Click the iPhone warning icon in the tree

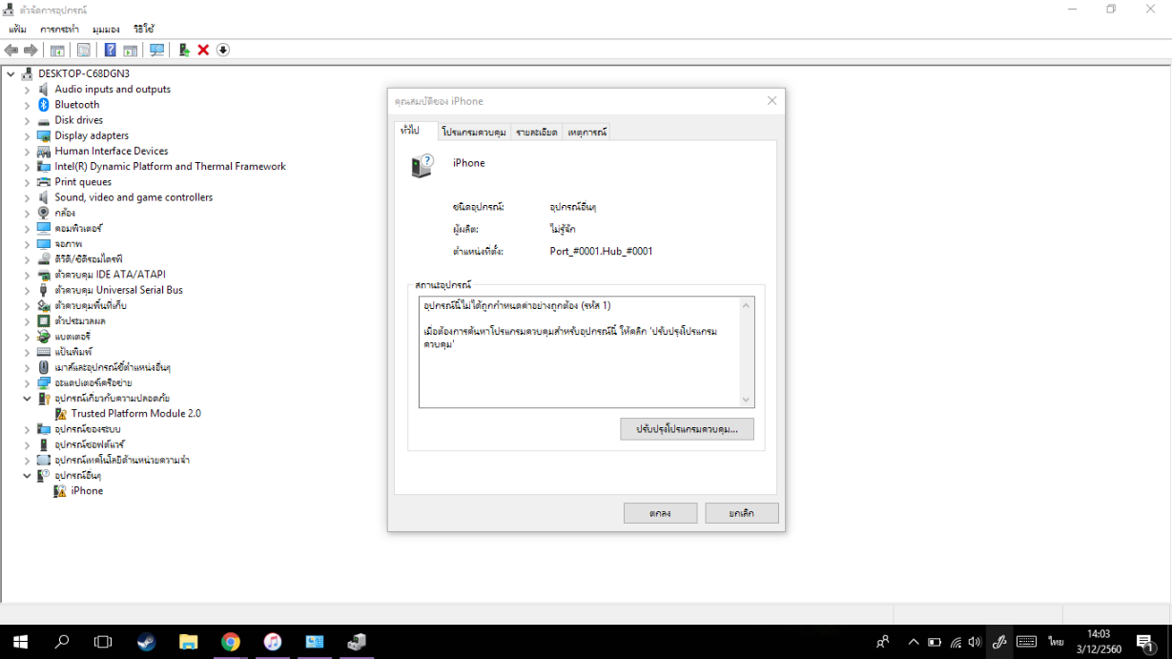[x=60, y=491]
